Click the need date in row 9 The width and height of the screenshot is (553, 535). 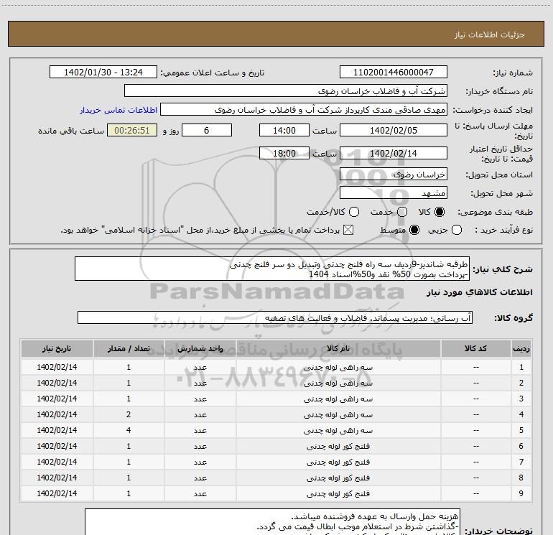click(x=57, y=493)
